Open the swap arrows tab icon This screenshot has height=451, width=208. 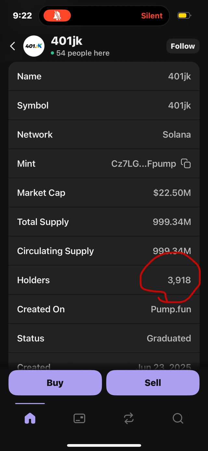pyautogui.click(x=129, y=418)
